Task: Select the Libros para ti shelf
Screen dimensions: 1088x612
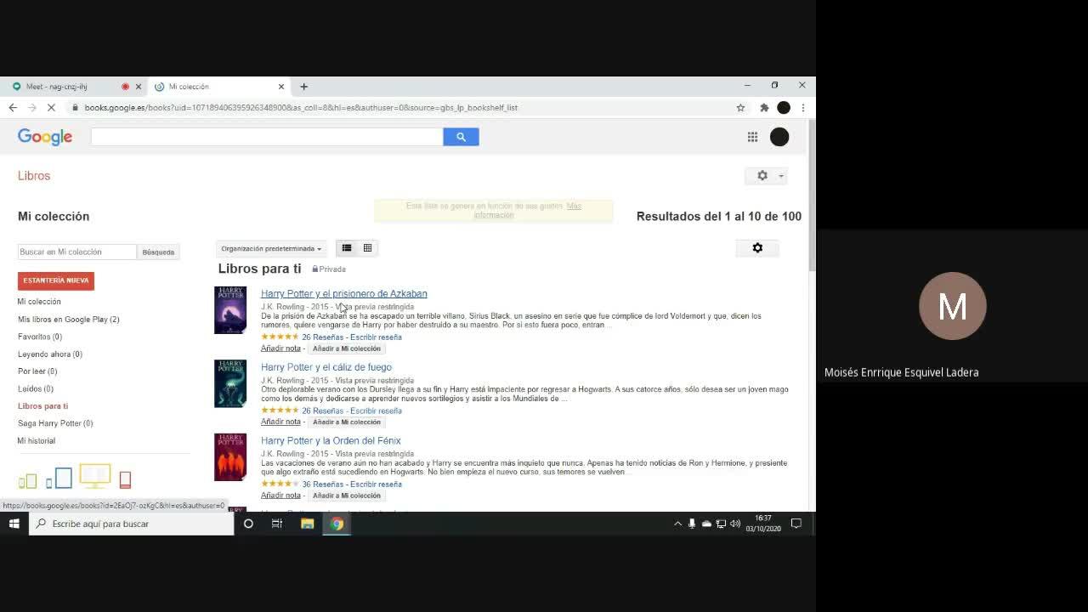Action: 43,406
